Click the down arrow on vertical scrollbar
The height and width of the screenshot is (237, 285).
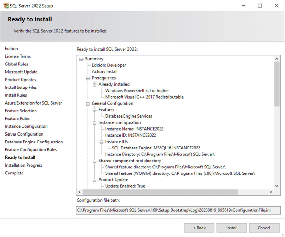tap(277, 186)
